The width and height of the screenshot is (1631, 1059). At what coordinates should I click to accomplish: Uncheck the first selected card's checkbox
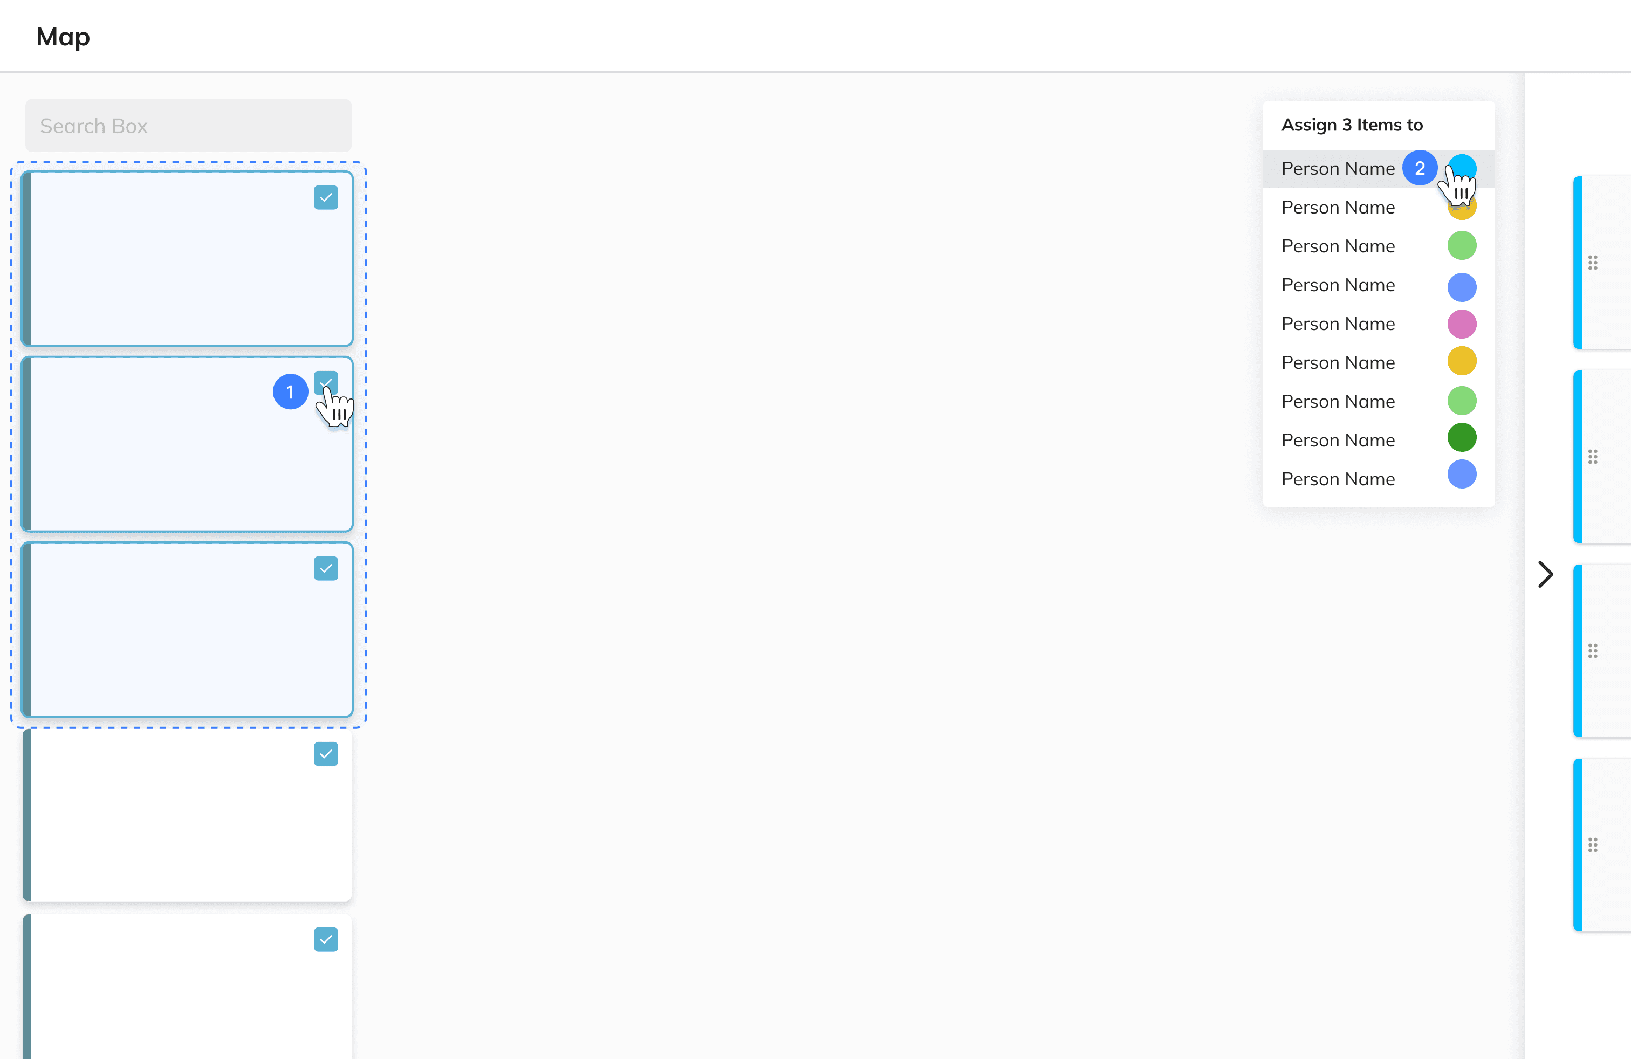pos(326,197)
